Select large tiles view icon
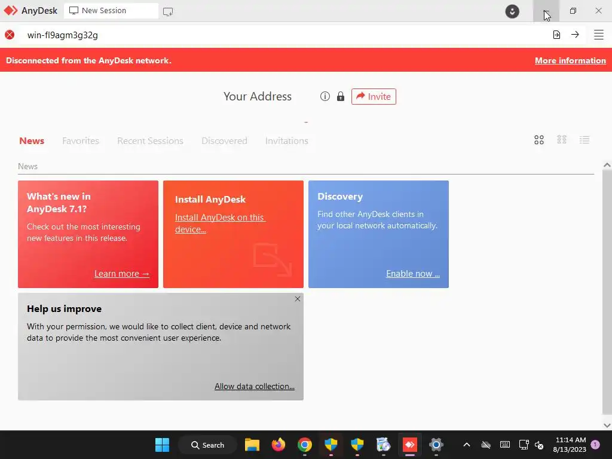 pyautogui.click(x=539, y=140)
